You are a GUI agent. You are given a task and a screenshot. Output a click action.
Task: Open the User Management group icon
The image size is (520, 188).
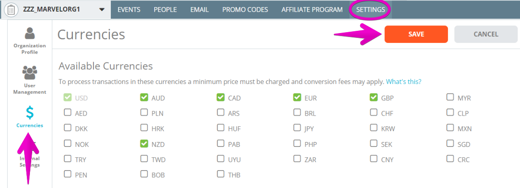pyautogui.click(x=30, y=73)
